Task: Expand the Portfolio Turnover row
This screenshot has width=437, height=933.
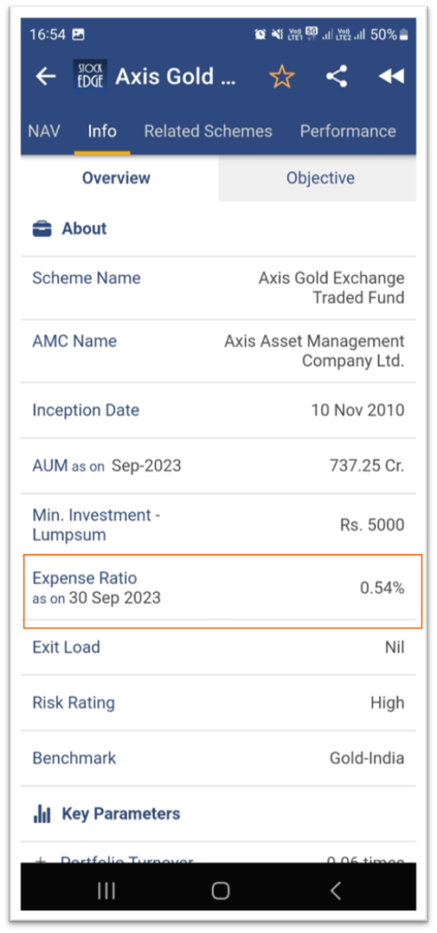Action: tap(218, 855)
